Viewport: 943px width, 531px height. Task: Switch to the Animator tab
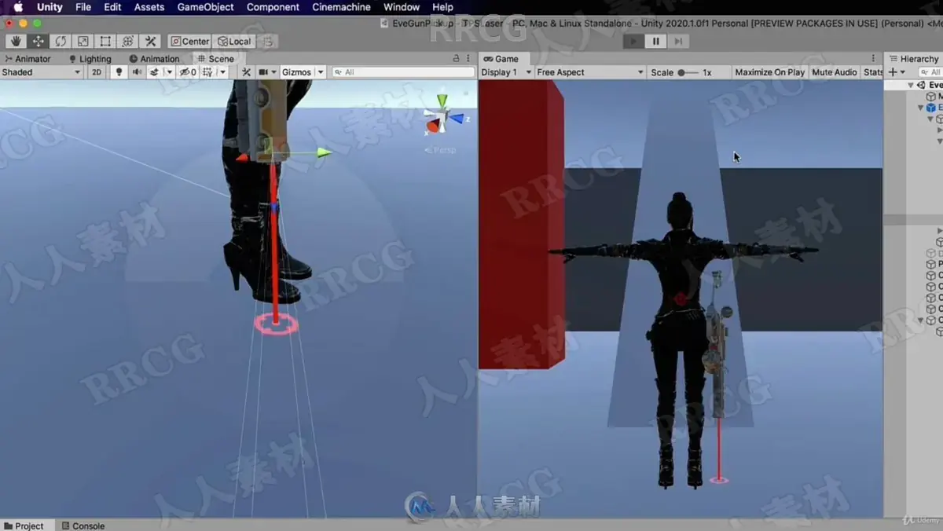point(28,58)
